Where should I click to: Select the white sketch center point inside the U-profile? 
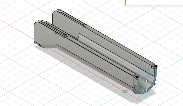tap(147, 81)
